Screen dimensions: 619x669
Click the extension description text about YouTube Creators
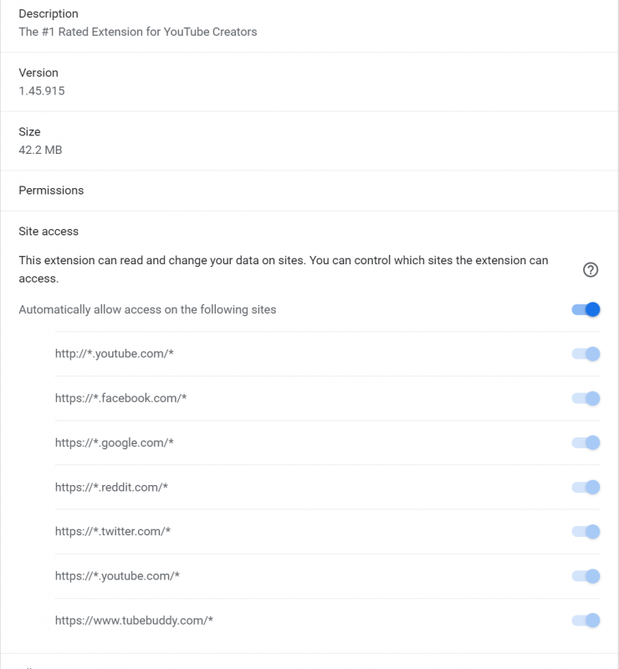point(138,32)
